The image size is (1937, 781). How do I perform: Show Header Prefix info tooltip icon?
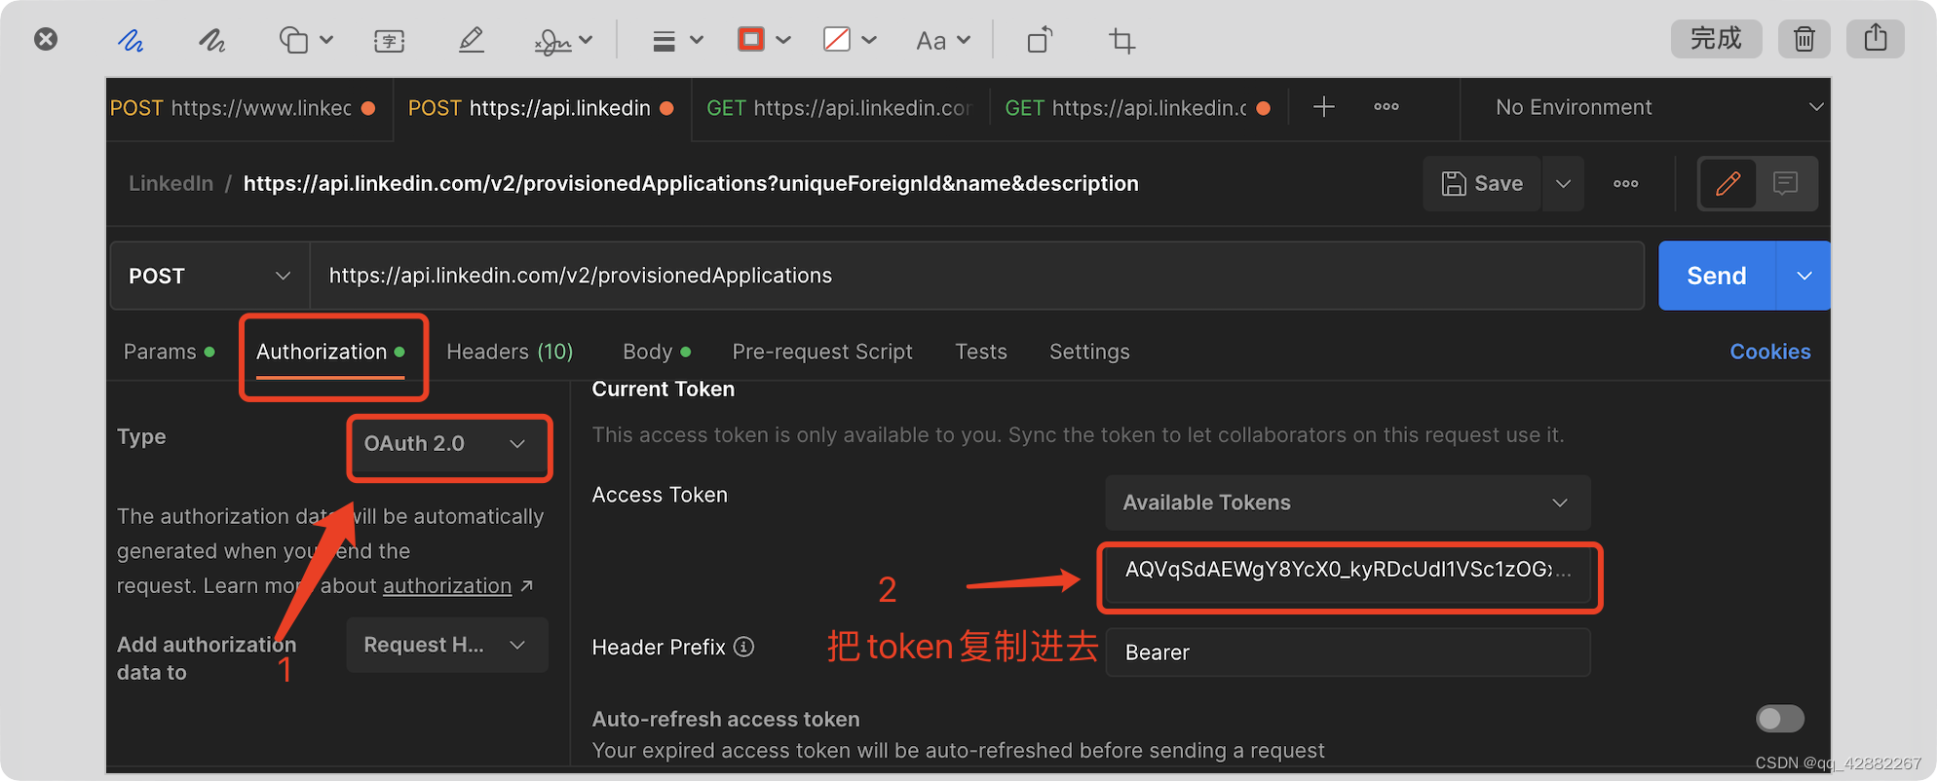pos(743,647)
